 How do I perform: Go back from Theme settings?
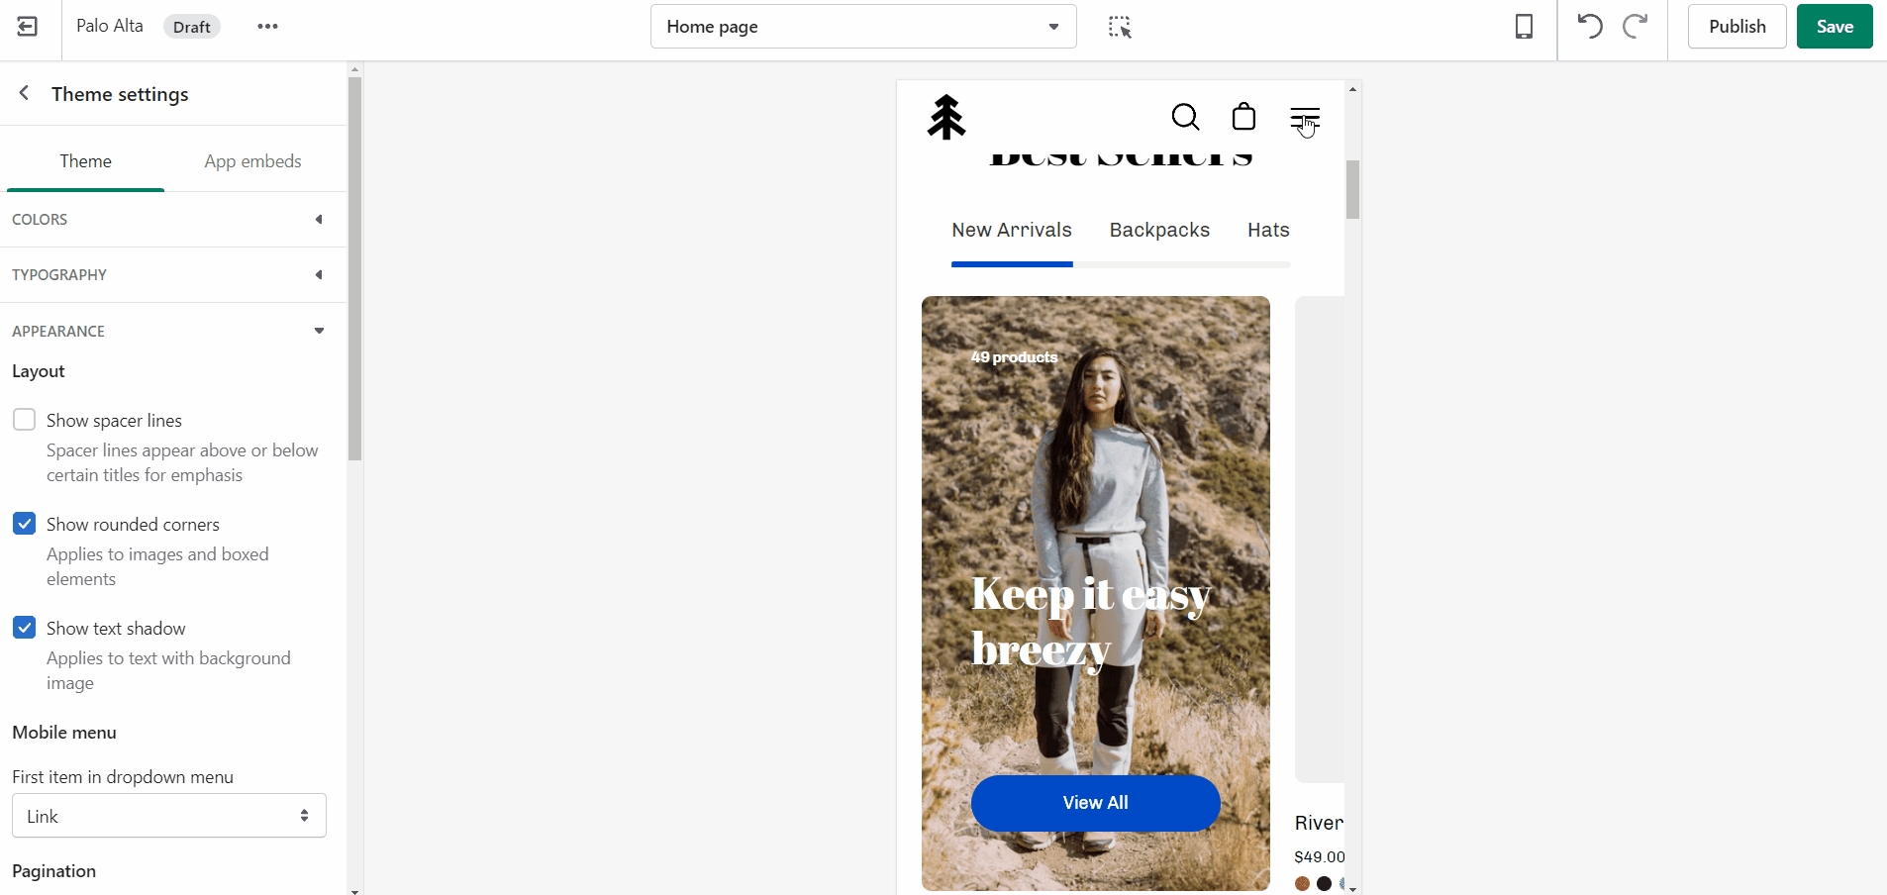(x=25, y=93)
